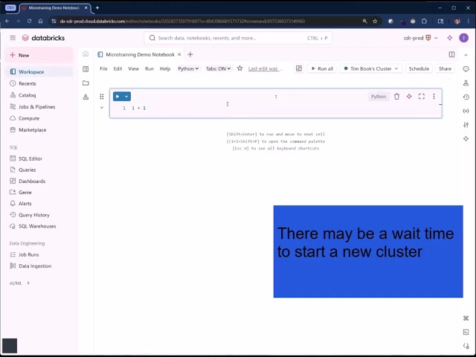This screenshot has height=357, width=476.
Task: Toggle the Tabs: ON setting
Action: click(218, 68)
